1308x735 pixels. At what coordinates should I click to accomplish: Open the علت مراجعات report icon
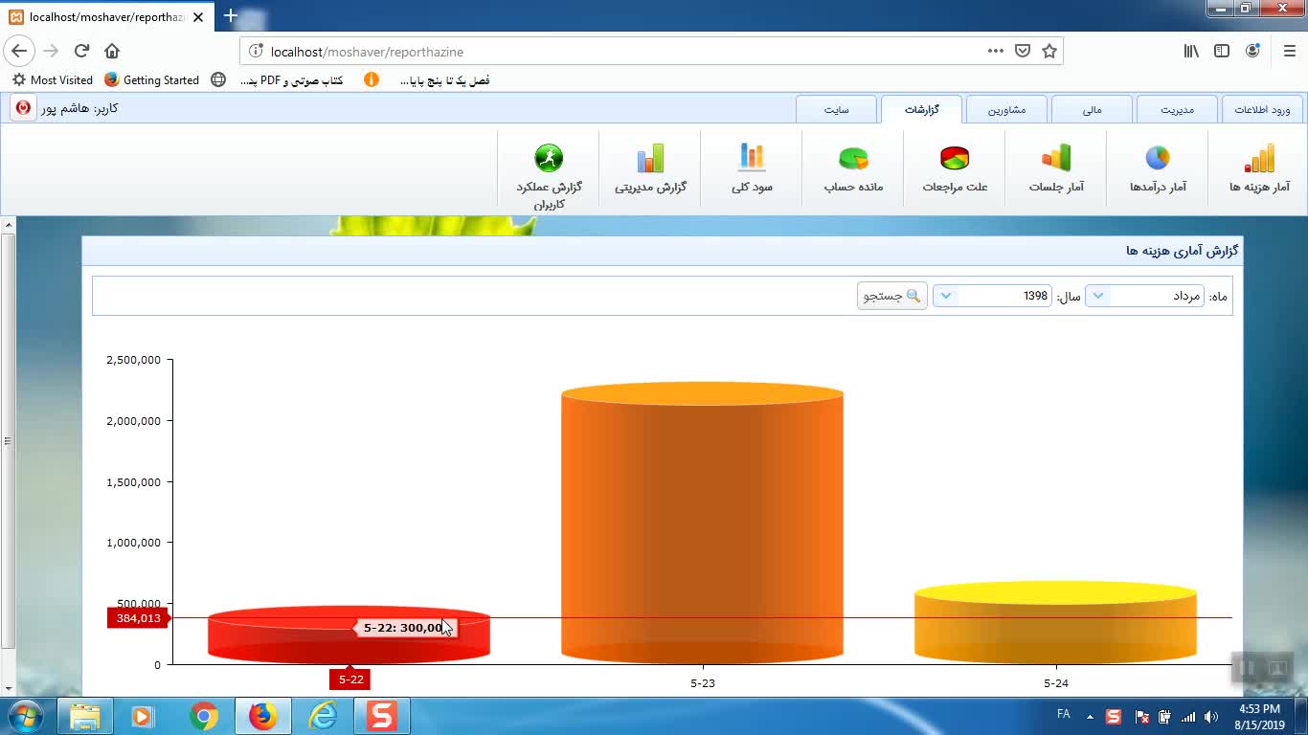click(x=955, y=167)
